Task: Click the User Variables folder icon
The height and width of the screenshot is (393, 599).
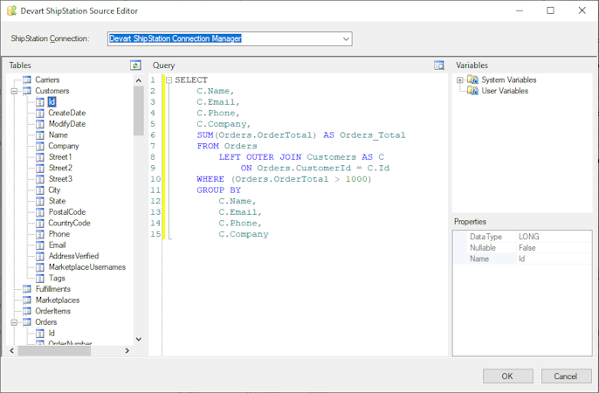Action: coord(472,91)
